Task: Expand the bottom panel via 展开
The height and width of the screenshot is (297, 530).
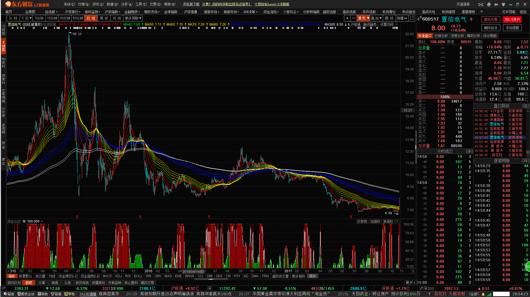Action: pos(410,283)
